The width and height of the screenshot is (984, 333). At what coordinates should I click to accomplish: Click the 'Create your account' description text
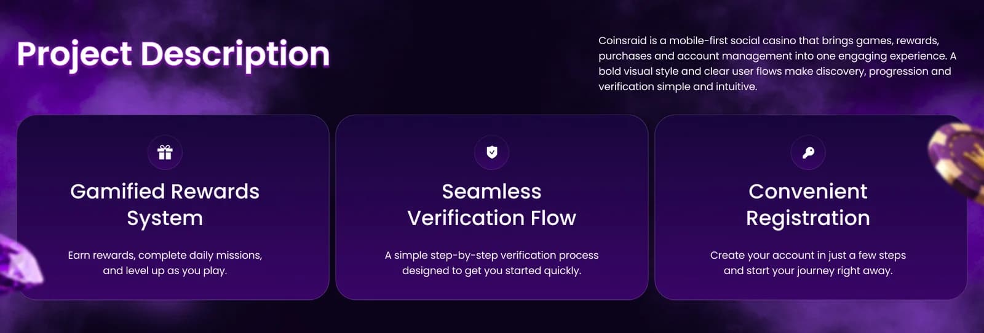click(808, 262)
